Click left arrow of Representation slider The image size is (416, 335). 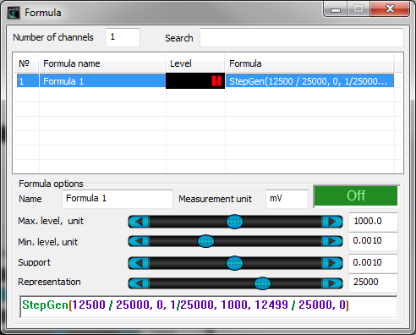pos(139,283)
